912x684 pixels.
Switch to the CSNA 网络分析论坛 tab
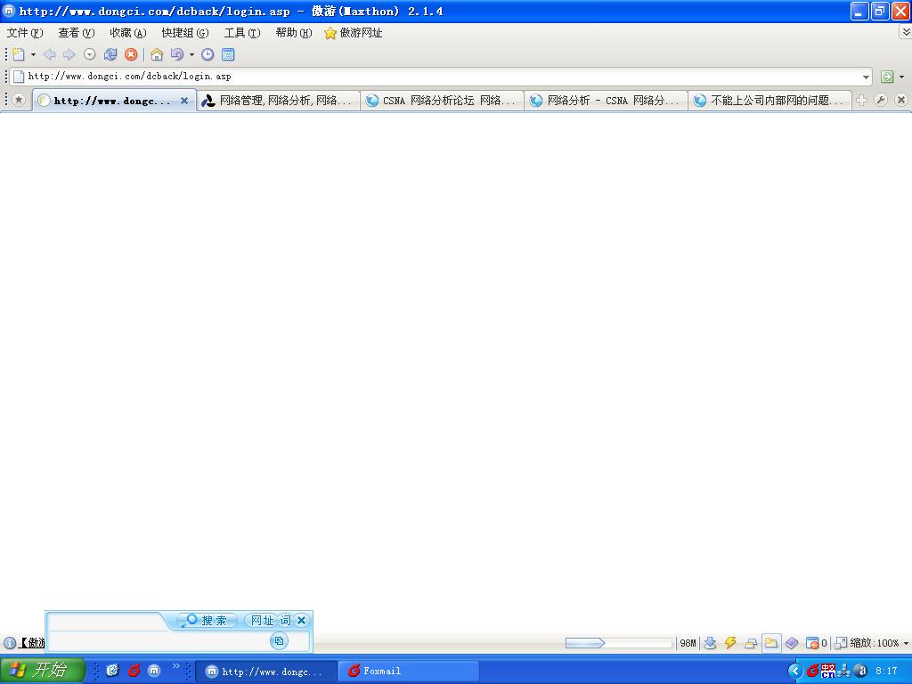(442, 101)
